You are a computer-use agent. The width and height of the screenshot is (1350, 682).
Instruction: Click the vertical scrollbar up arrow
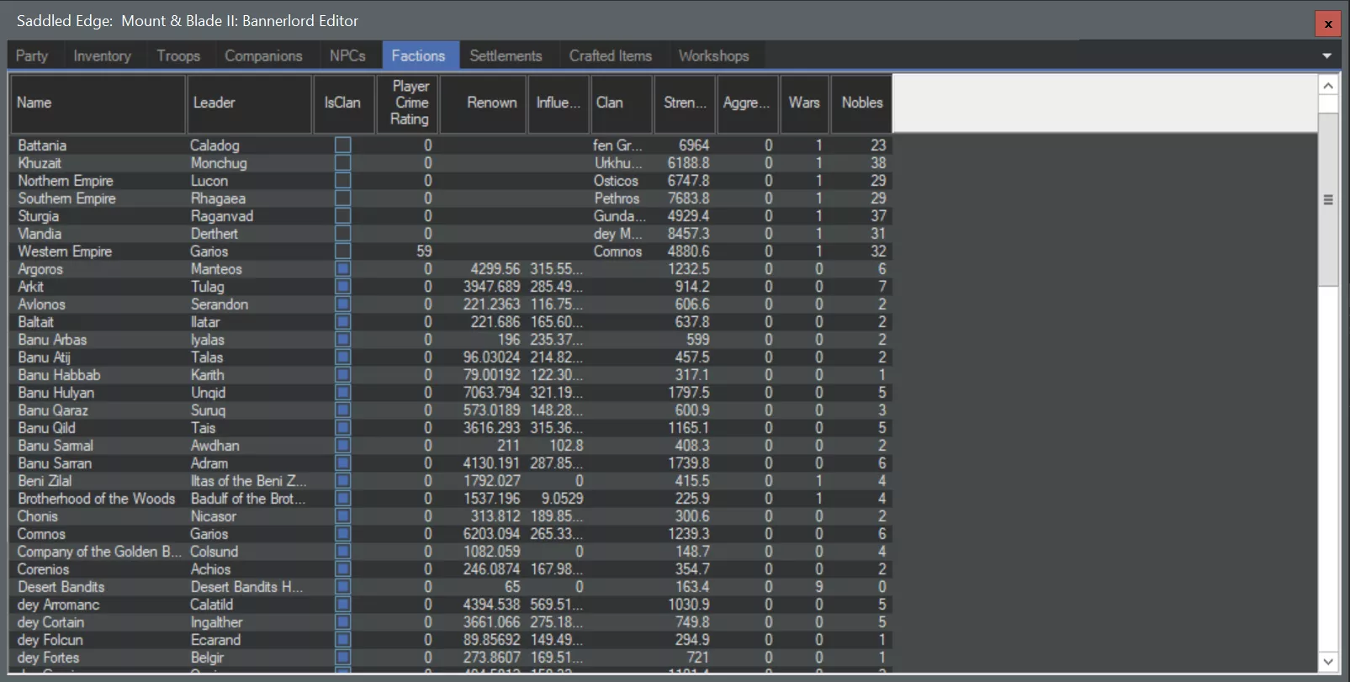click(1328, 86)
